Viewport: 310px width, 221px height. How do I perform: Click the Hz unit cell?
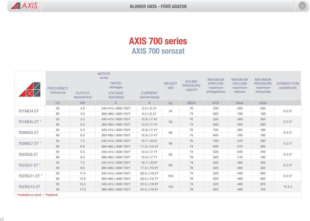tap(58, 103)
